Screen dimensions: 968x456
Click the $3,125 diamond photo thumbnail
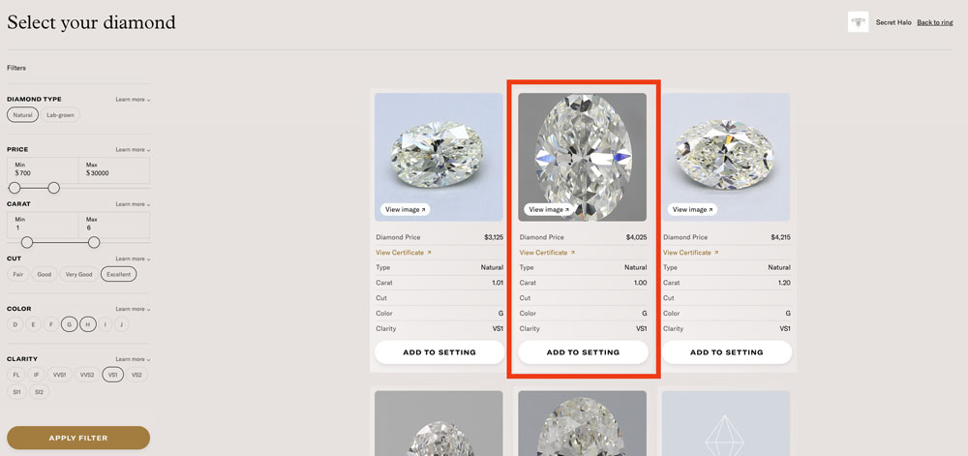point(439,158)
